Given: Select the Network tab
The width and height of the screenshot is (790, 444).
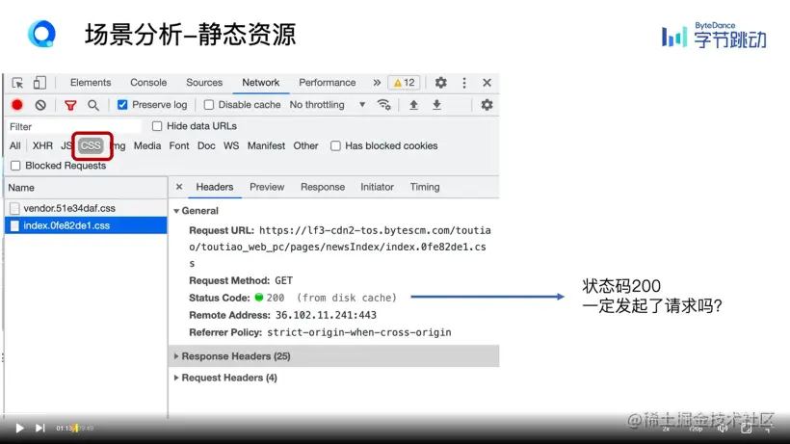Looking at the screenshot, I should (x=260, y=83).
